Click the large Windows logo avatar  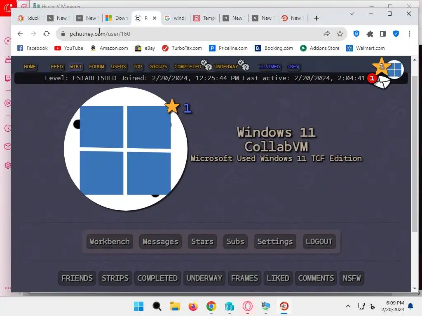point(126,149)
